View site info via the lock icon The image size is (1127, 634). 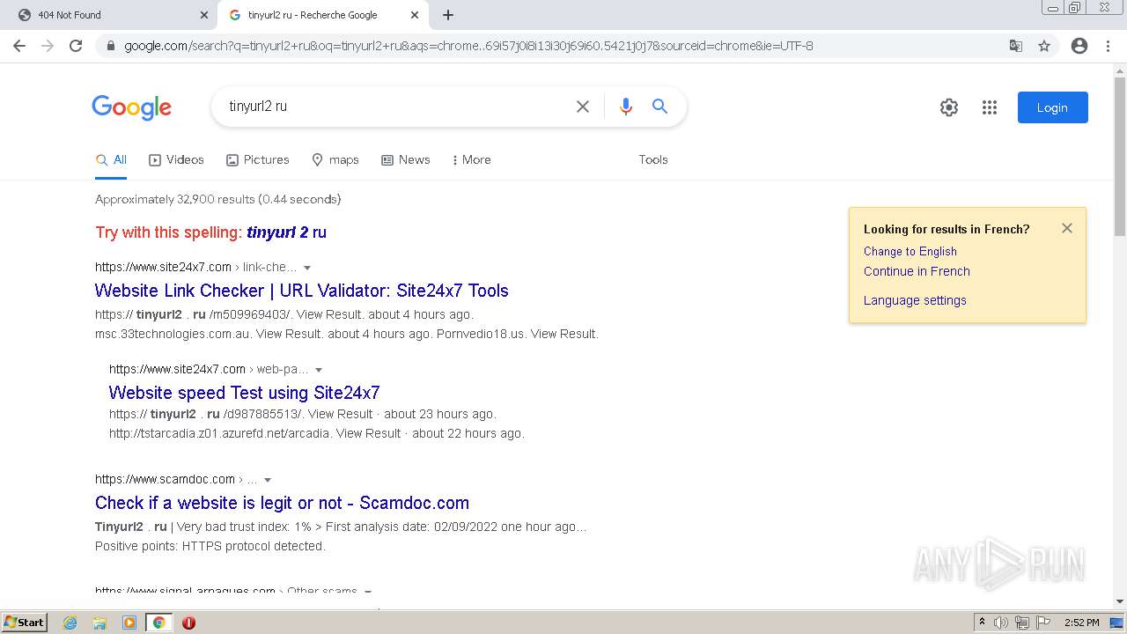click(x=111, y=46)
